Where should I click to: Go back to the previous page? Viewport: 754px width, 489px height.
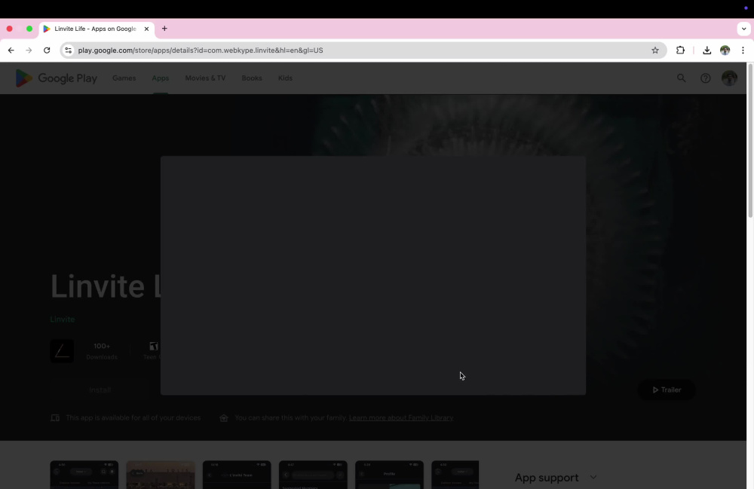tap(11, 50)
